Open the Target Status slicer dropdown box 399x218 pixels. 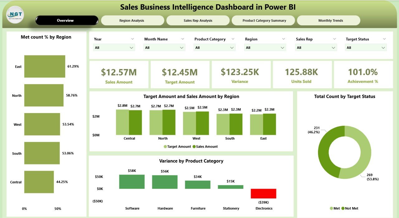(x=366, y=48)
